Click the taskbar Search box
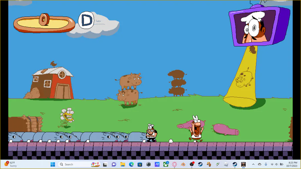The image size is (301, 169). pyautogui.click(x=80, y=164)
